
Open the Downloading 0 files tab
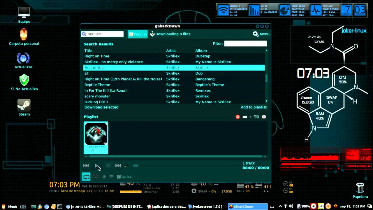[x=170, y=34]
